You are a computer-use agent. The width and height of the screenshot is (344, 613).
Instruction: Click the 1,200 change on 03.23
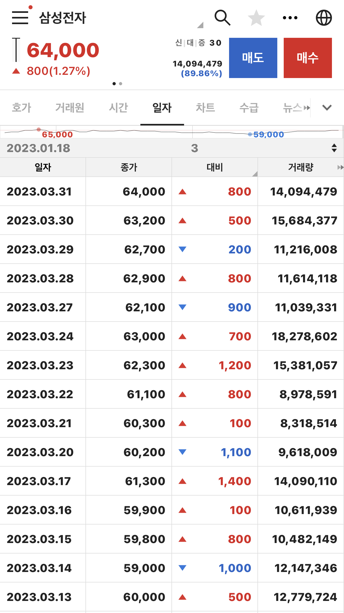pyautogui.click(x=235, y=365)
